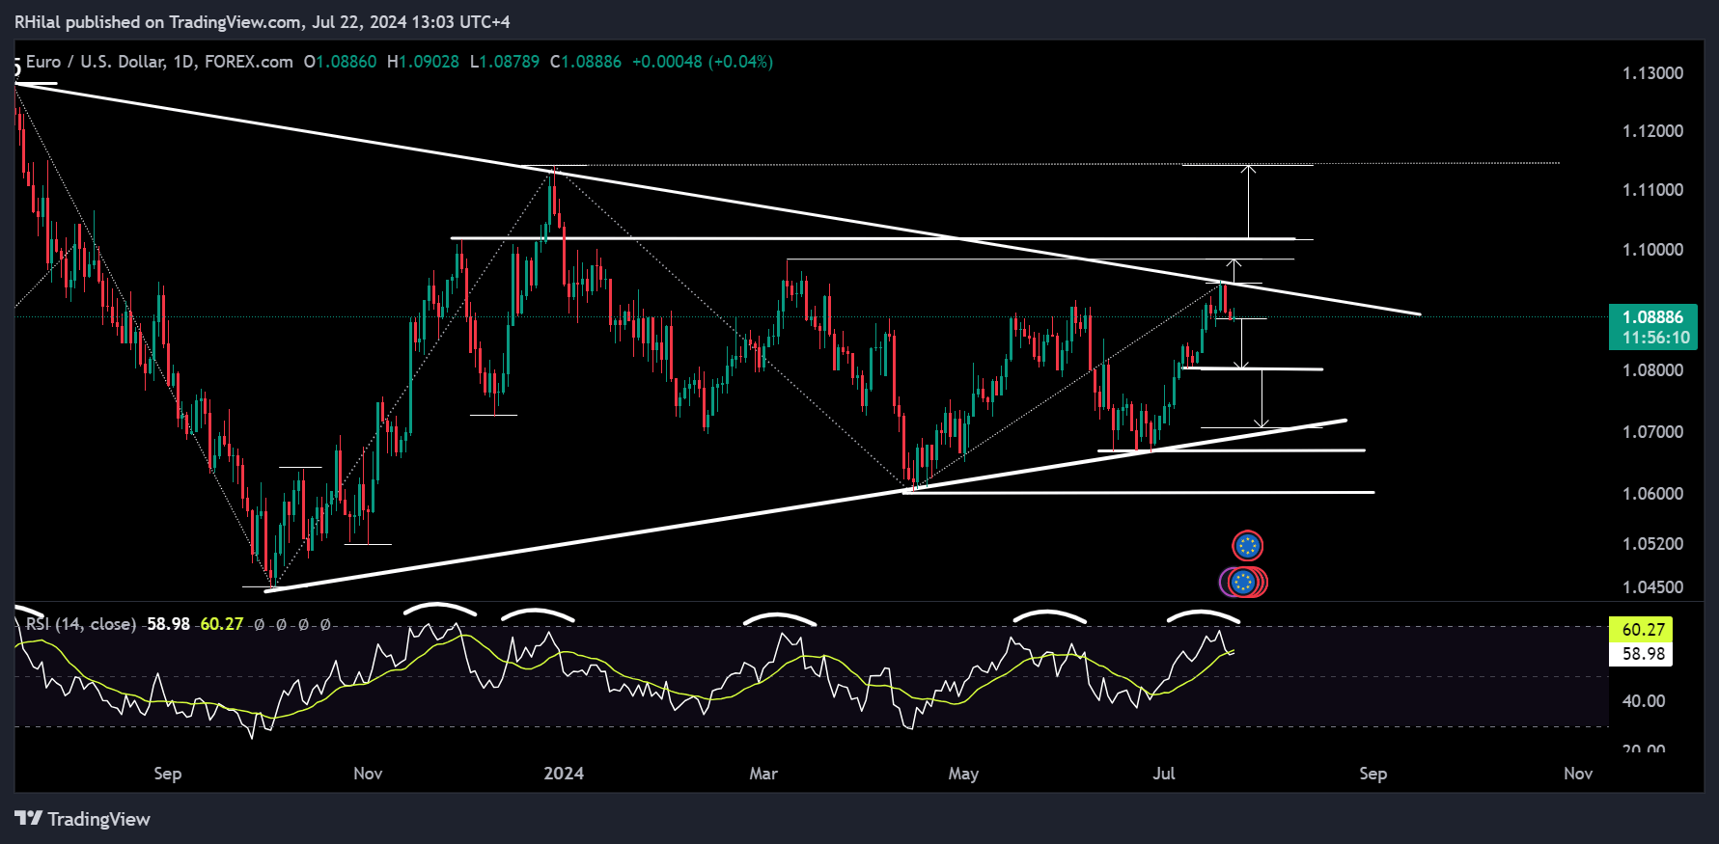Click the Mar label on time axis

click(763, 774)
